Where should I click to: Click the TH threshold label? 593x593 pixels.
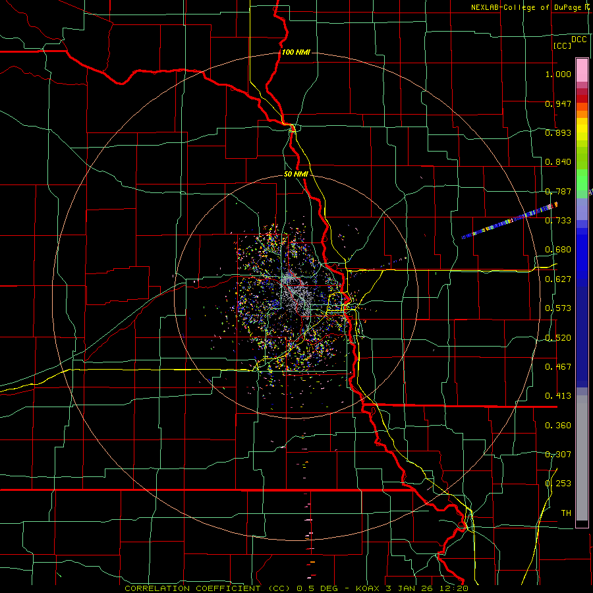click(566, 513)
